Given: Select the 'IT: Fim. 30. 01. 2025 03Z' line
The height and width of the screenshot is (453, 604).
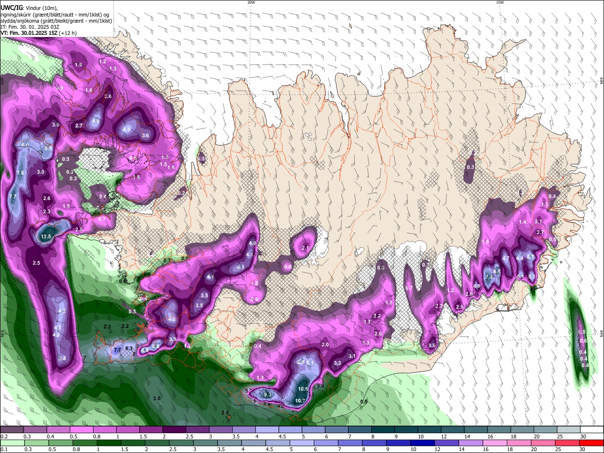Looking at the screenshot, I should click(30, 27).
